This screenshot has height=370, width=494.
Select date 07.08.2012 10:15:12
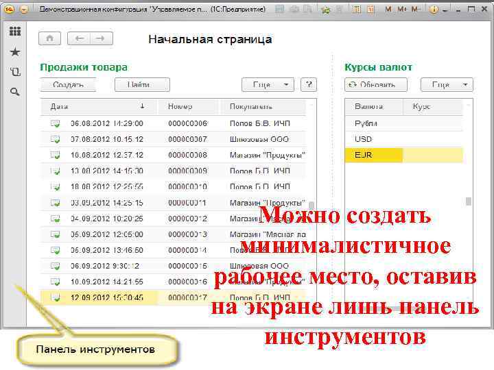pos(107,139)
